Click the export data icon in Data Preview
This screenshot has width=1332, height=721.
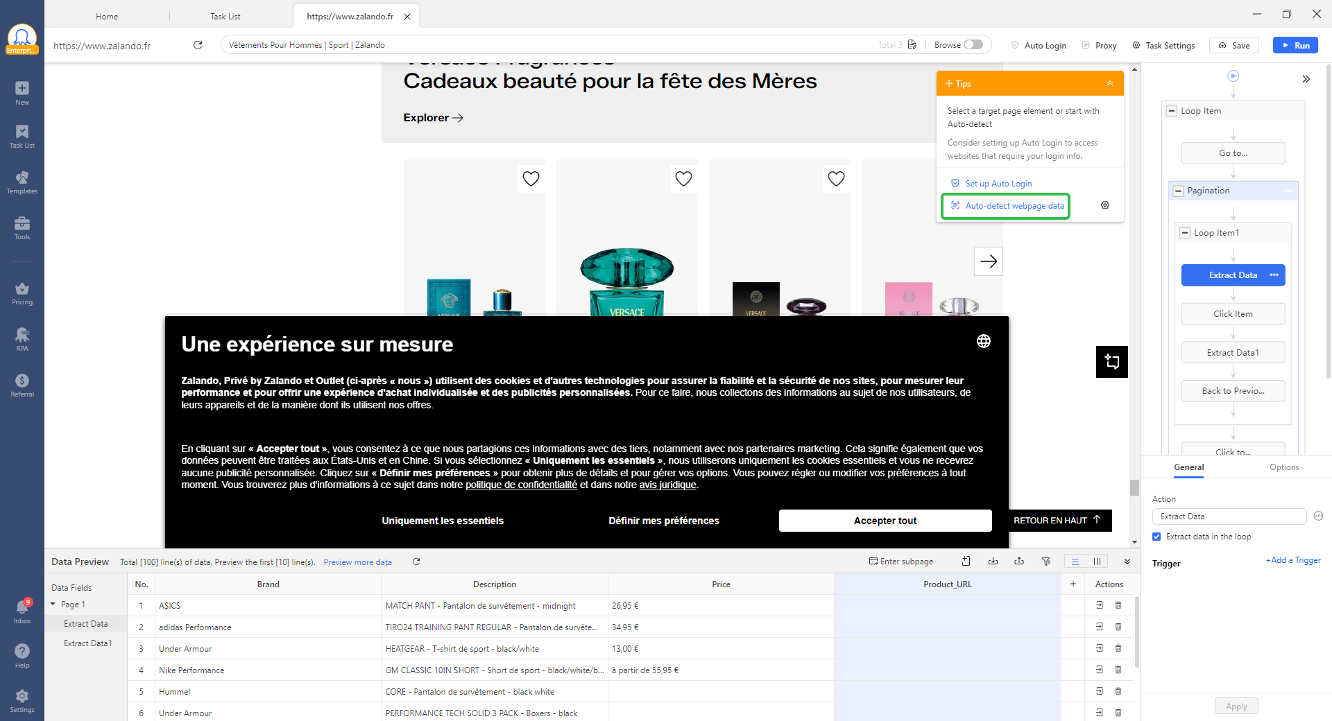pos(1019,562)
